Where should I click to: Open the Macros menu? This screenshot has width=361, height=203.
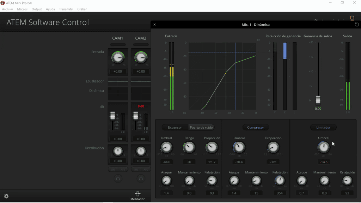point(22,9)
